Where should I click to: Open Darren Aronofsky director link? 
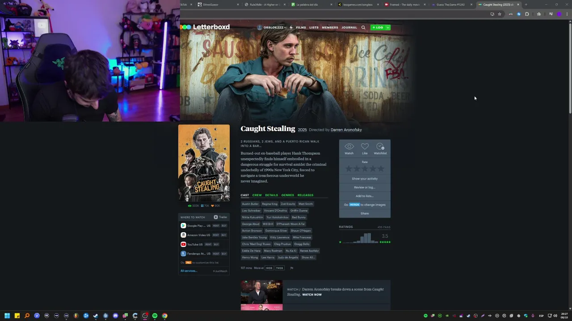[346, 130]
